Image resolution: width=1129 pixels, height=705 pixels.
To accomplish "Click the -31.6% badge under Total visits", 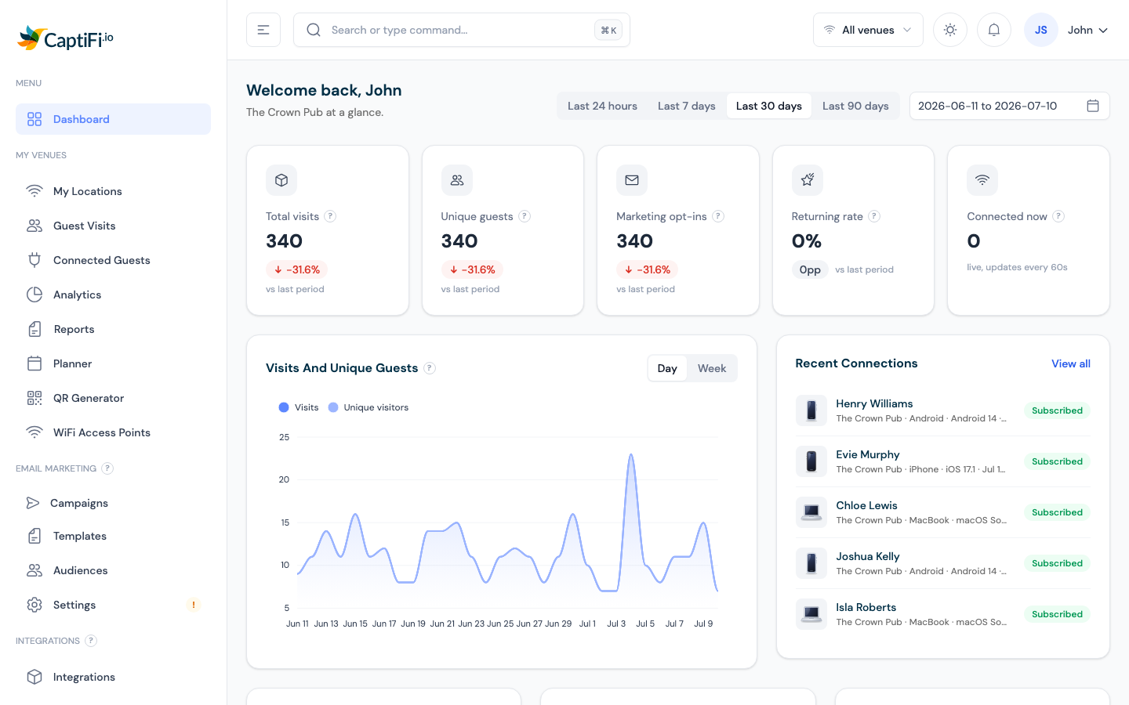I will (297, 269).
